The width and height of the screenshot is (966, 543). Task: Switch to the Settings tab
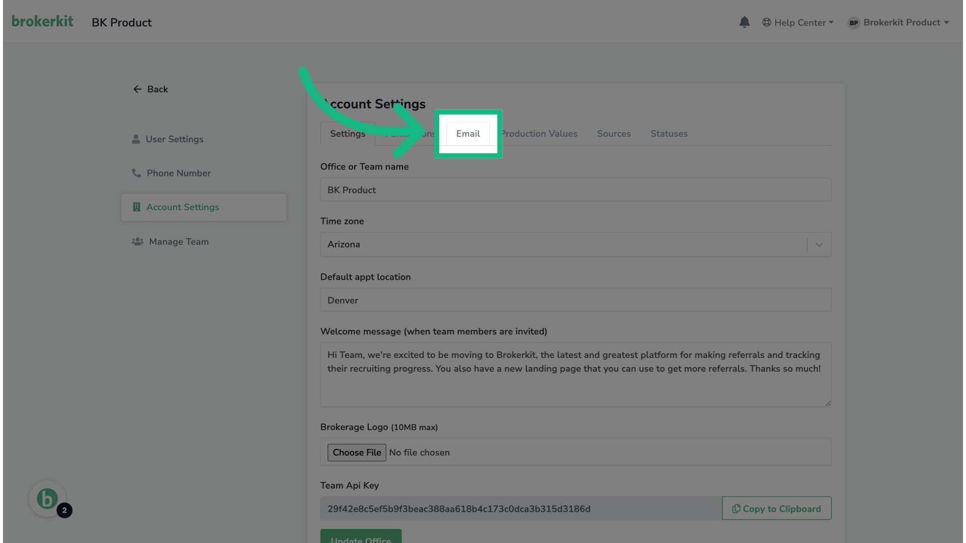click(x=348, y=134)
